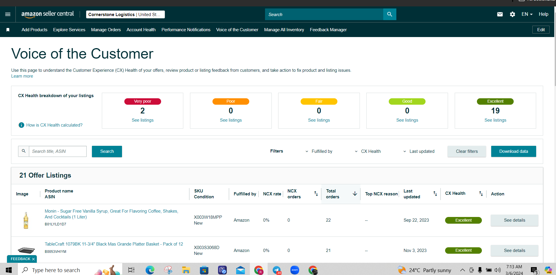Click the Clear filters button
556x275 pixels.
pyautogui.click(x=467, y=151)
